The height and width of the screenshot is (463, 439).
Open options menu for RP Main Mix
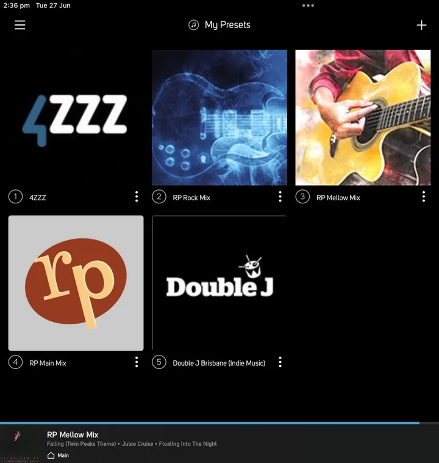[137, 362]
